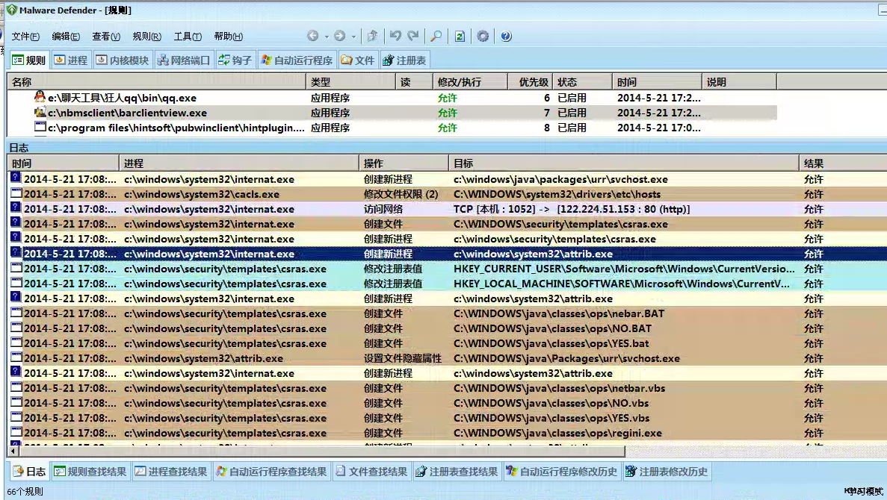Click the blue help question mark icon

506,37
